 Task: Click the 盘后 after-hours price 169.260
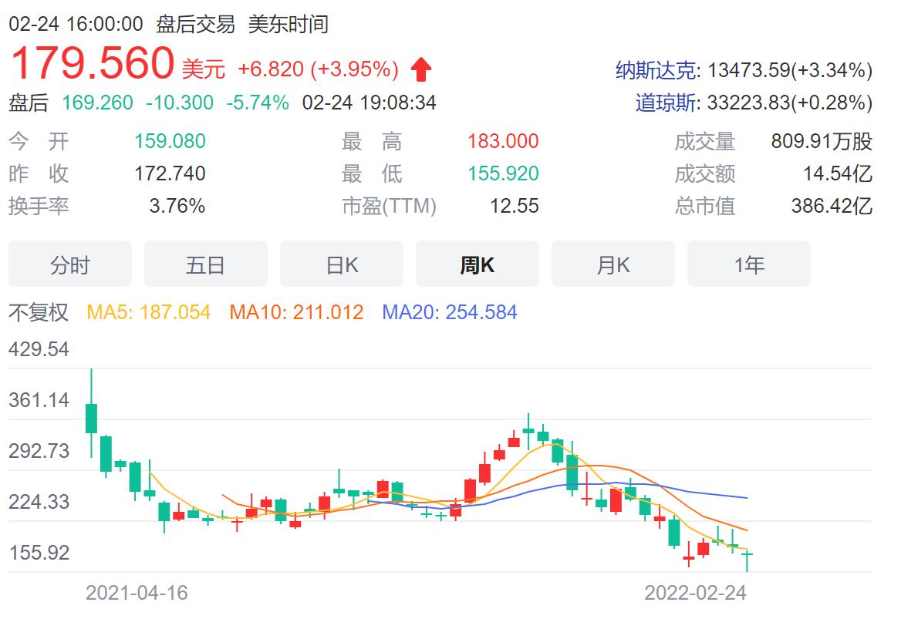click(x=97, y=103)
